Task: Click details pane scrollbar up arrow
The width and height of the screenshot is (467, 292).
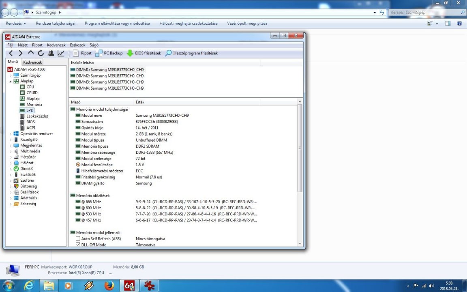Action: coord(300,102)
